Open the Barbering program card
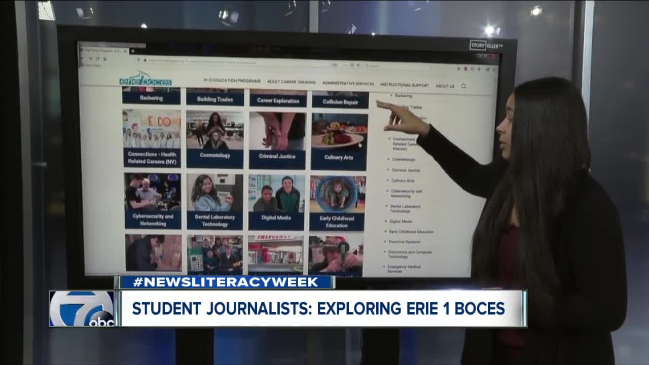Image resolution: width=649 pixels, height=365 pixels. click(151, 96)
